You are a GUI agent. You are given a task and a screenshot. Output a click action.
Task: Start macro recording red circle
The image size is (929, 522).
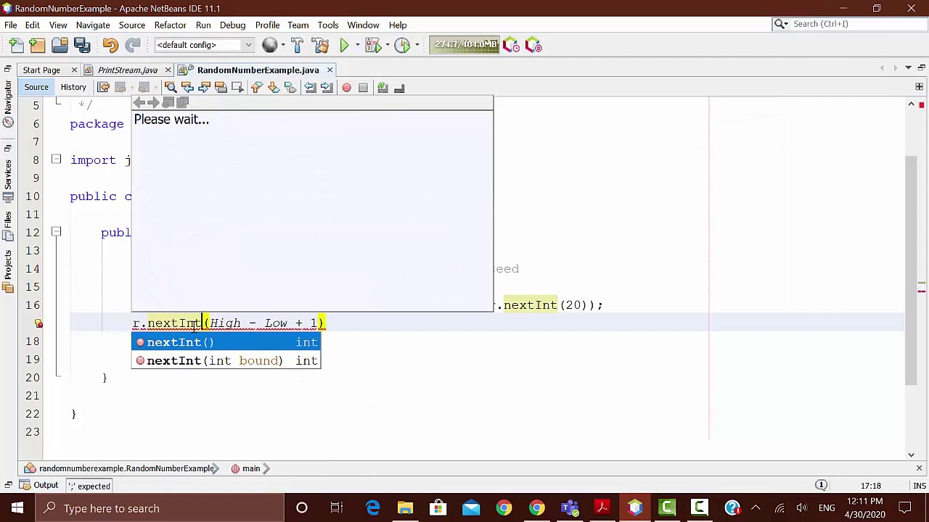[x=346, y=88]
